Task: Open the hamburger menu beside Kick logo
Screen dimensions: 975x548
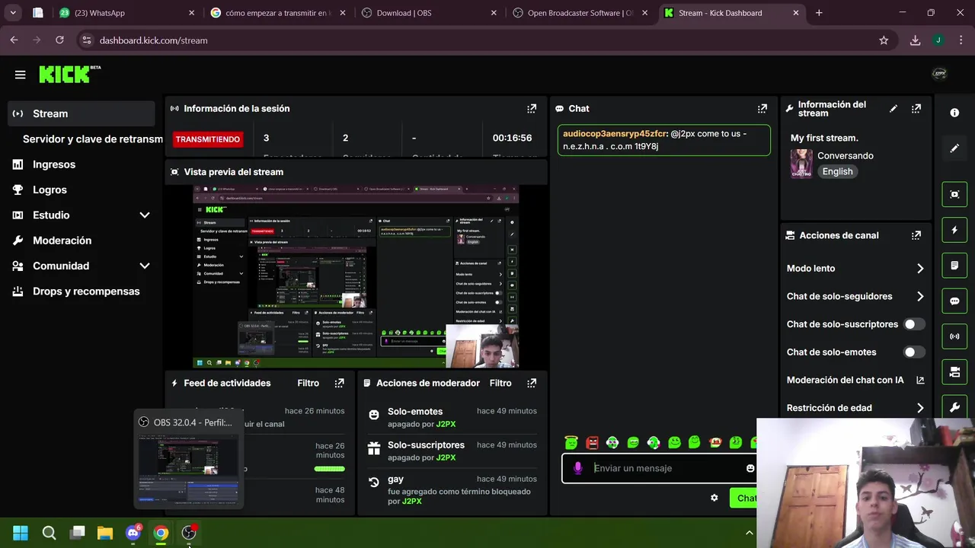Action: (21, 75)
